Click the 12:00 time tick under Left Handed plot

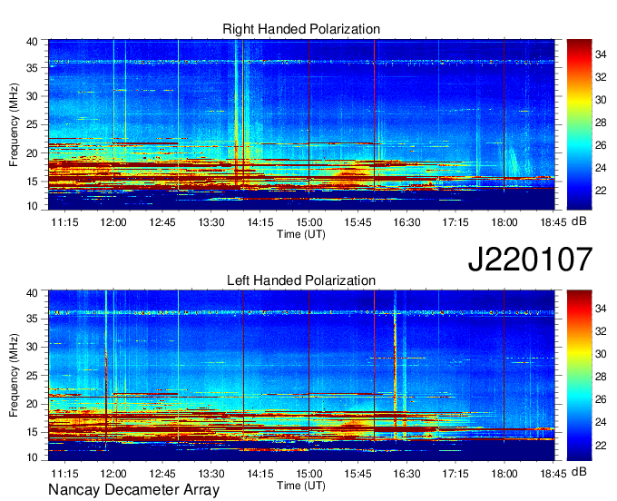point(113,474)
